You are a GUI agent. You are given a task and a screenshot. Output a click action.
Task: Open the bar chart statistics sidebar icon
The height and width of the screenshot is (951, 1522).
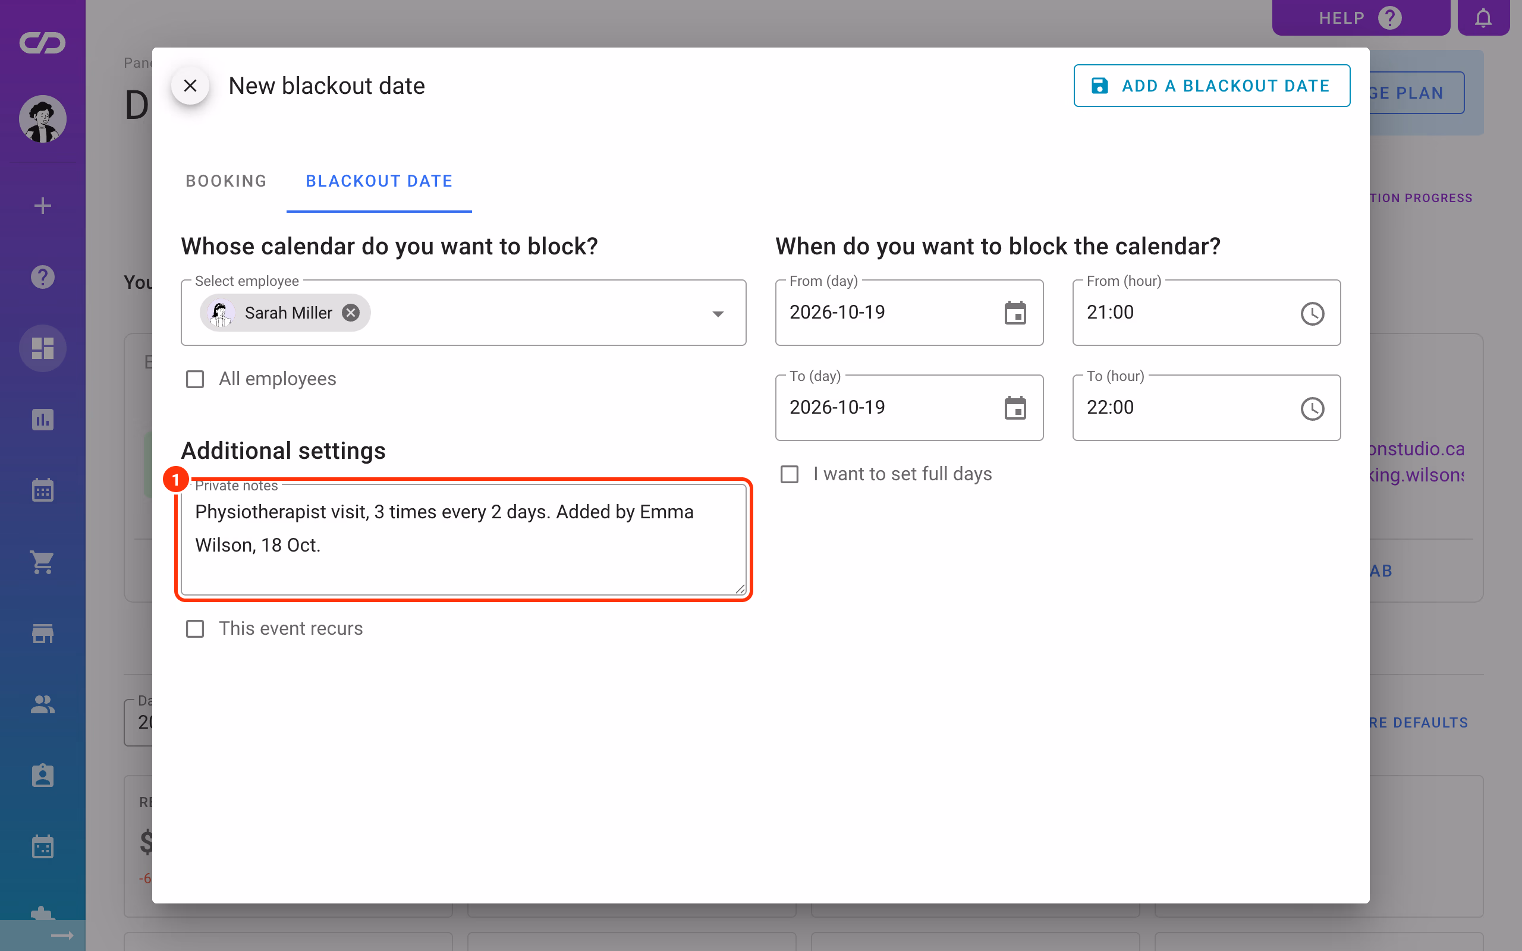(x=43, y=420)
